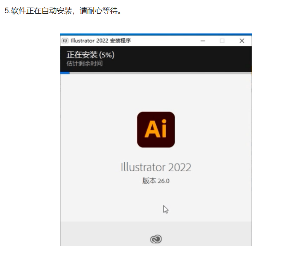
Task: Minimize the Illustrator 2022 installer window
Action: pyautogui.click(x=203, y=41)
